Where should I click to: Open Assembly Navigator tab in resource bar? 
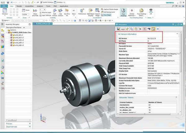2,31
